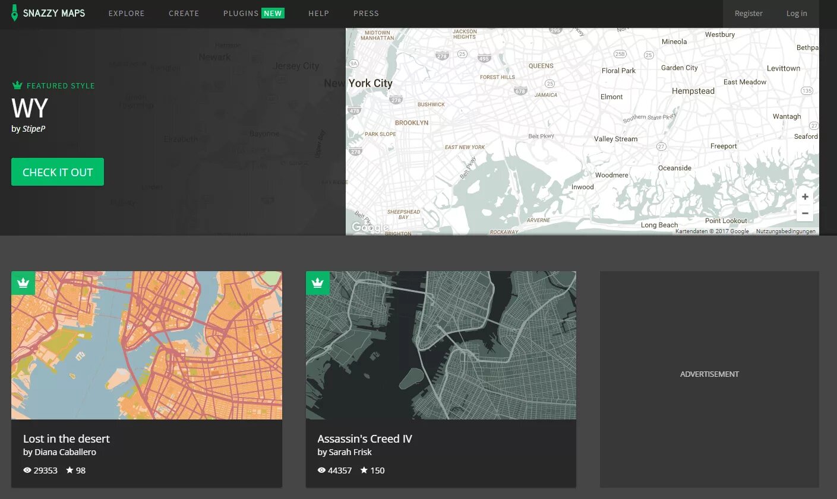This screenshot has width=837, height=499.
Task: Click the Register link
Action: point(748,13)
